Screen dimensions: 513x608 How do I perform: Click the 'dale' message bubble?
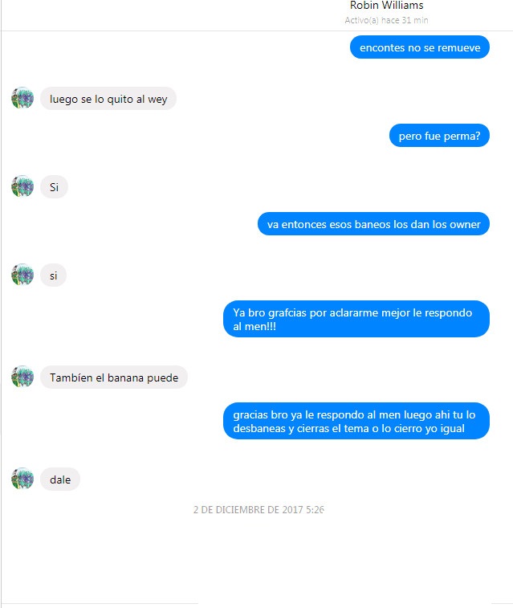pos(60,479)
